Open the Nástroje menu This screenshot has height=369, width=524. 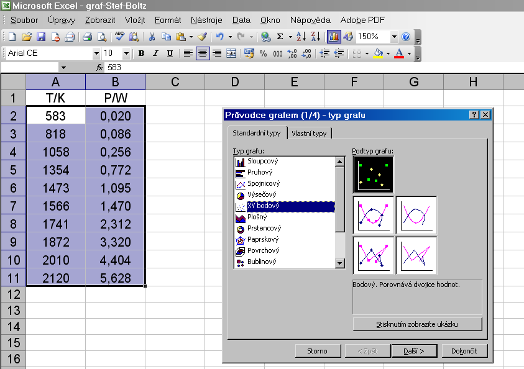(206, 20)
